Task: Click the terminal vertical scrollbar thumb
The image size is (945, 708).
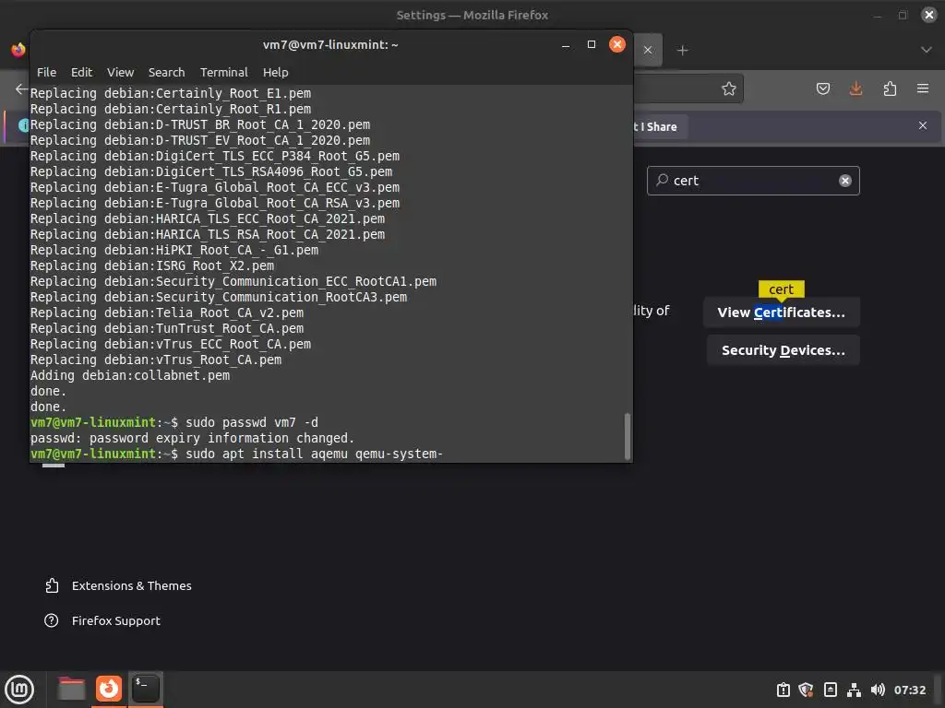Action: pyautogui.click(x=627, y=436)
